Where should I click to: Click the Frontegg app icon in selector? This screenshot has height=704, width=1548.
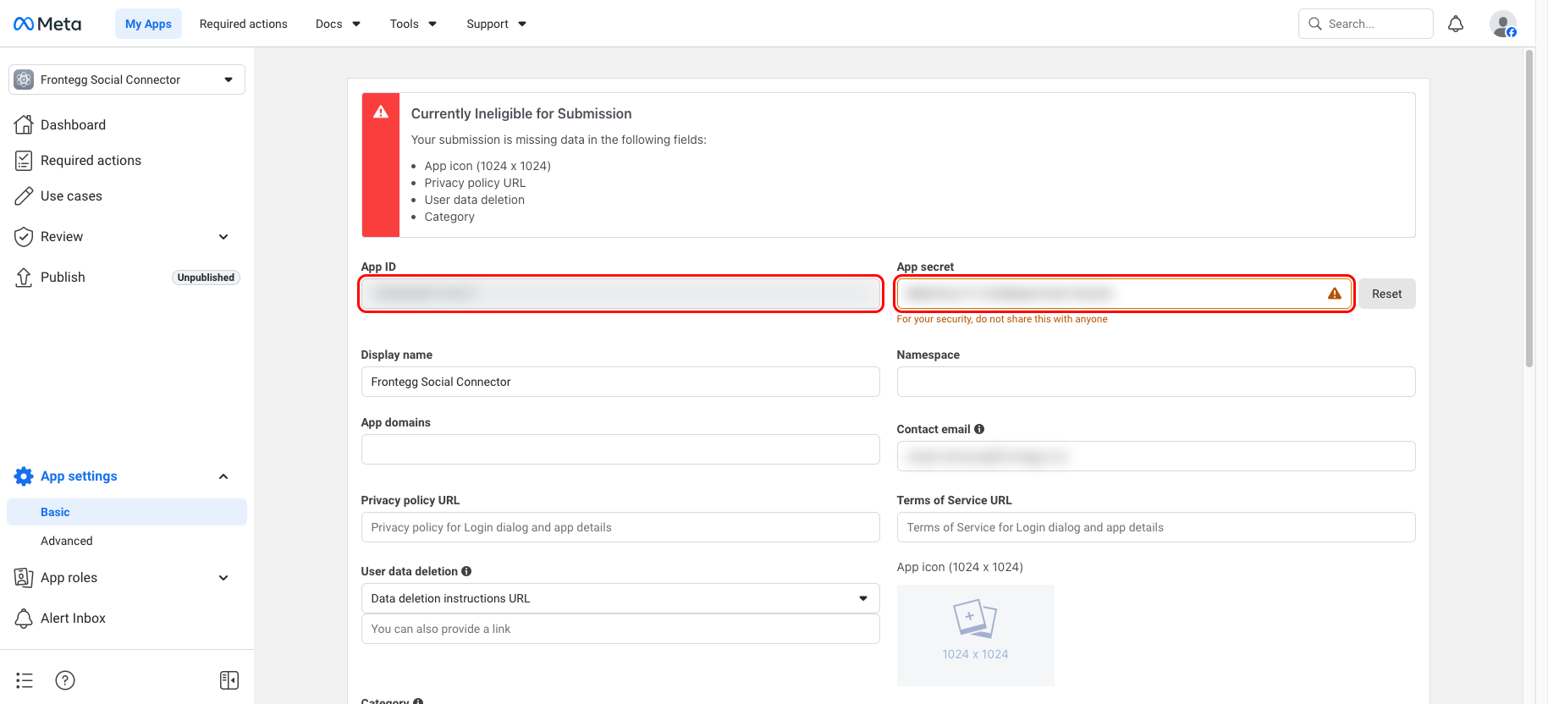pos(24,80)
